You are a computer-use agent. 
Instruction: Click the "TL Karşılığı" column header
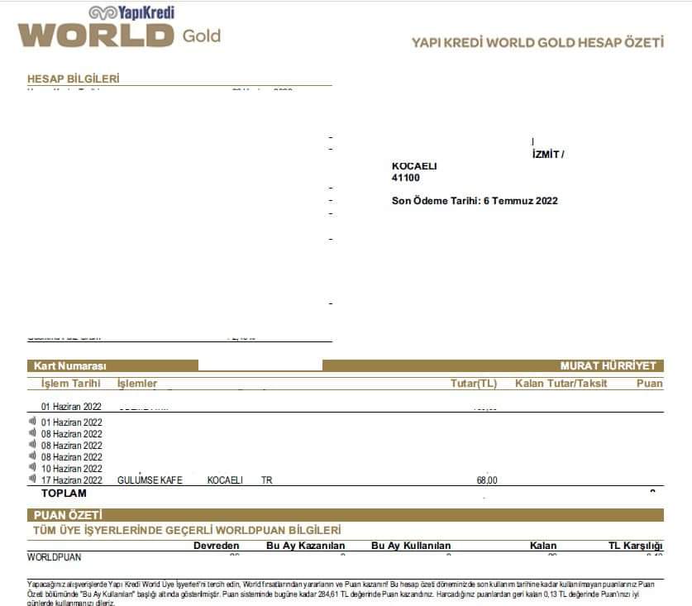636,546
